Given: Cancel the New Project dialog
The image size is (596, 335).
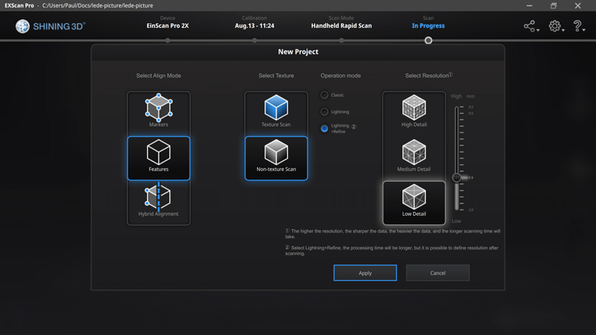Looking at the screenshot, I should [x=437, y=273].
